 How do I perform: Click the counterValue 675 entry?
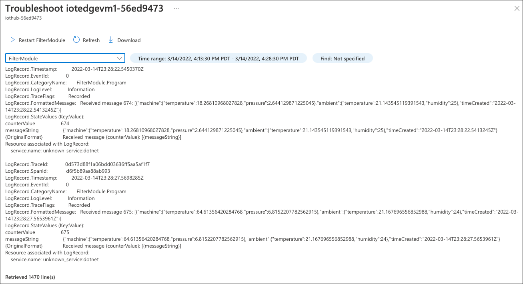coord(64,232)
